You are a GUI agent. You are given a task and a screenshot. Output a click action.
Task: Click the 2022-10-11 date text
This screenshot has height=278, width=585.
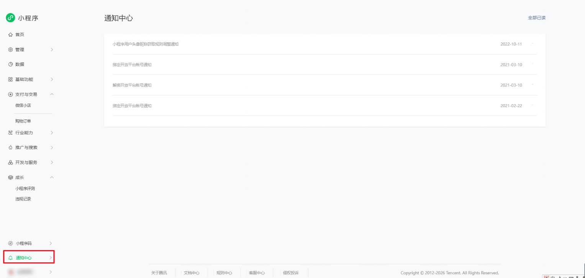[511, 44]
